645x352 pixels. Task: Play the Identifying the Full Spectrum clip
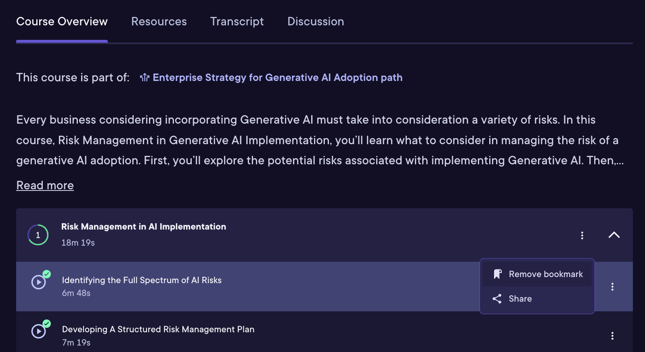click(x=39, y=282)
